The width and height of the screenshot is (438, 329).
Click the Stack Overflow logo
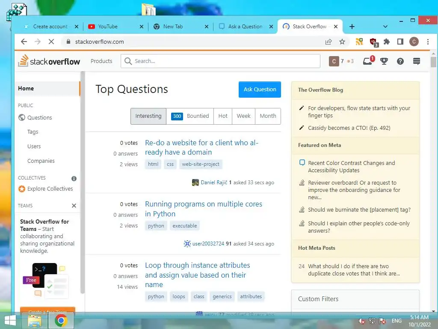(49, 61)
